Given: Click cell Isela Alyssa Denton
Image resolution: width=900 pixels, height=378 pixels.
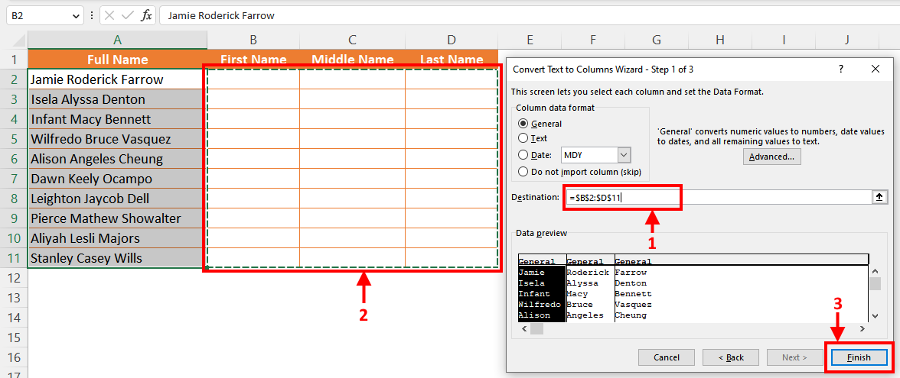Looking at the screenshot, I should point(117,99).
